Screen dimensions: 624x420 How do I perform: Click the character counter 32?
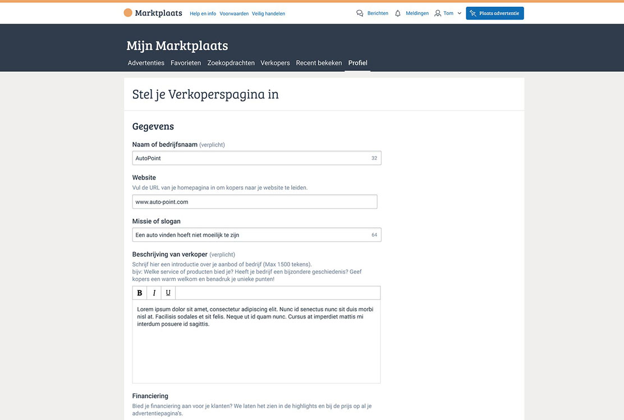[374, 158]
